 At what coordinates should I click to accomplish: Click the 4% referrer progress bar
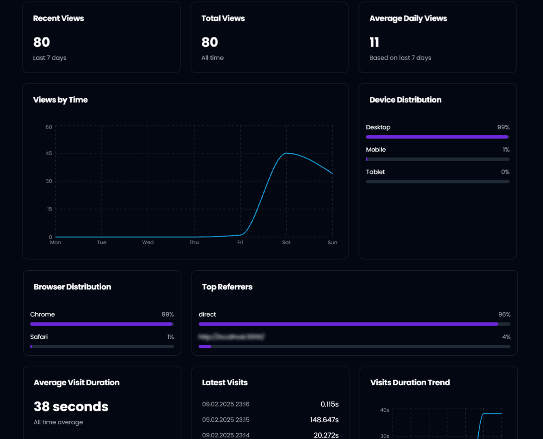coord(354,346)
